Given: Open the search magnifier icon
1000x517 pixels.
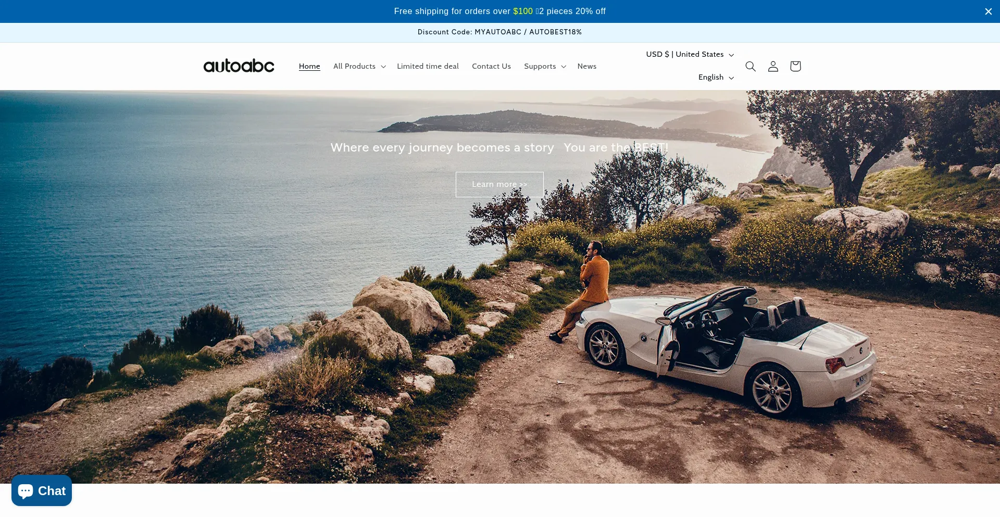Looking at the screenshot, I should coord(750,66).
